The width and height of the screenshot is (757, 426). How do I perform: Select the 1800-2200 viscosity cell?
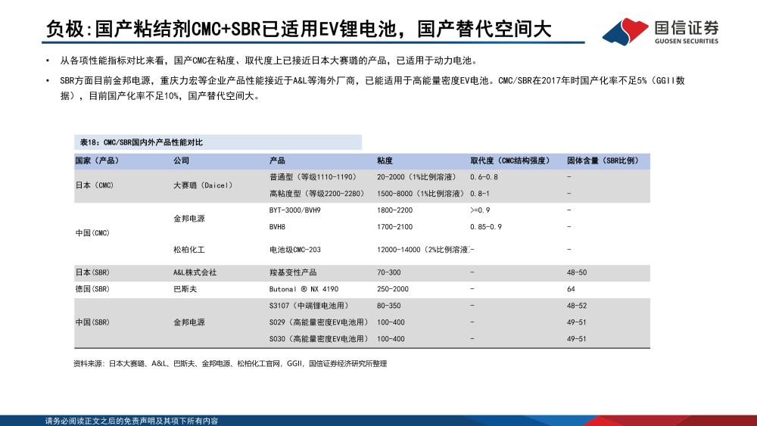pos(394,210)
